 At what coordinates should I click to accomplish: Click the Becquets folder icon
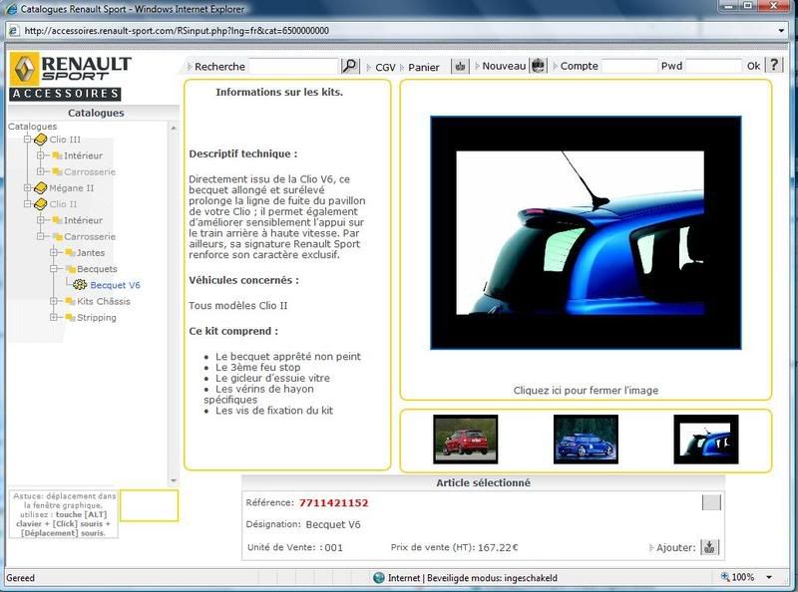70,269
